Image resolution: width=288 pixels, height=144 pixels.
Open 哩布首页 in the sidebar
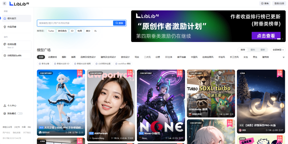click(x=17, y=18)
